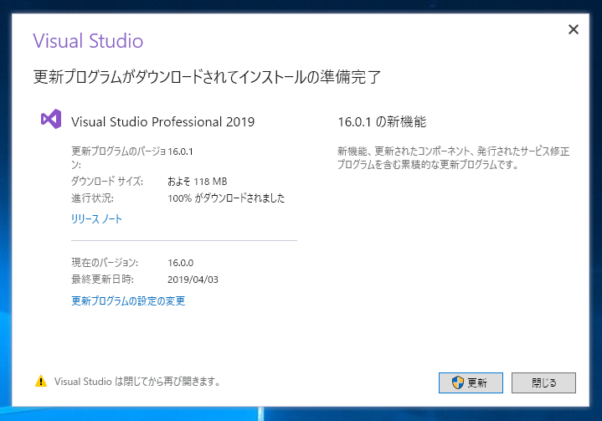Open 更新プログラムの設定の変更 settings link
The height and width of the screenshot is (421, 602).
128,300
